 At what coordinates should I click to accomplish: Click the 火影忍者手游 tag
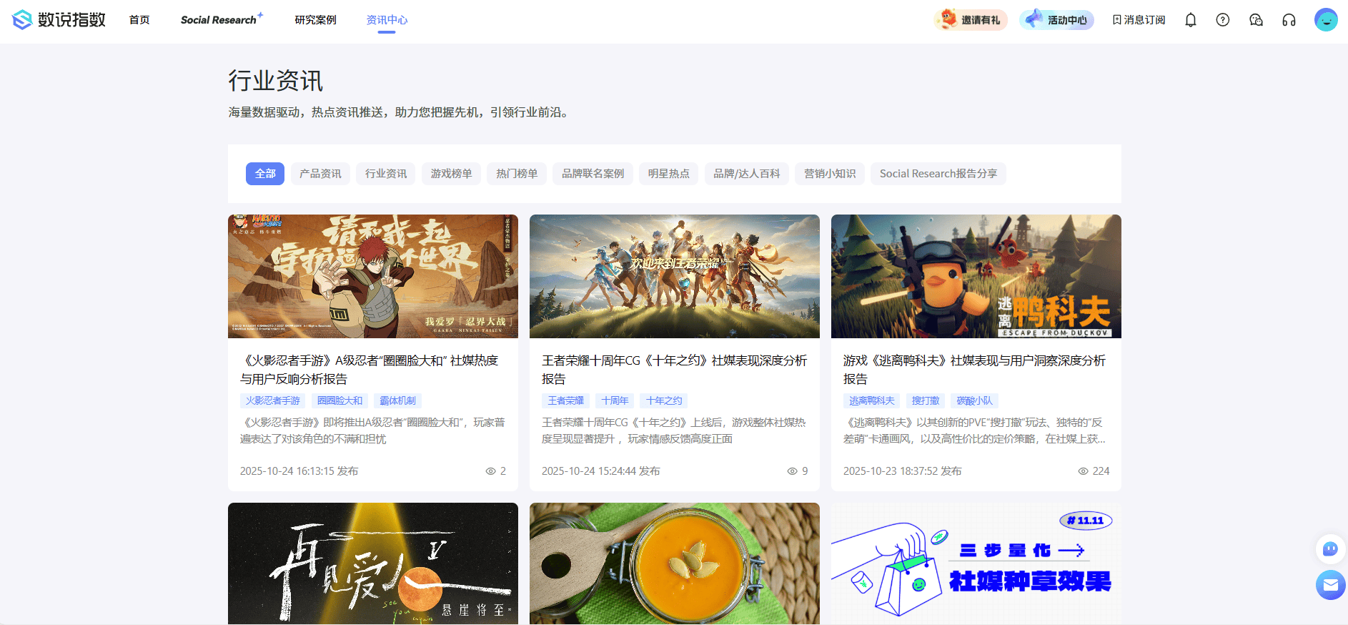pos(273,400)
